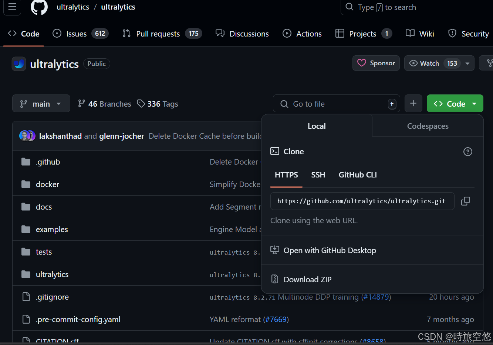Select the SSH clone option
Viewport: 493px width, 345px height.
[x=318, y=175]
